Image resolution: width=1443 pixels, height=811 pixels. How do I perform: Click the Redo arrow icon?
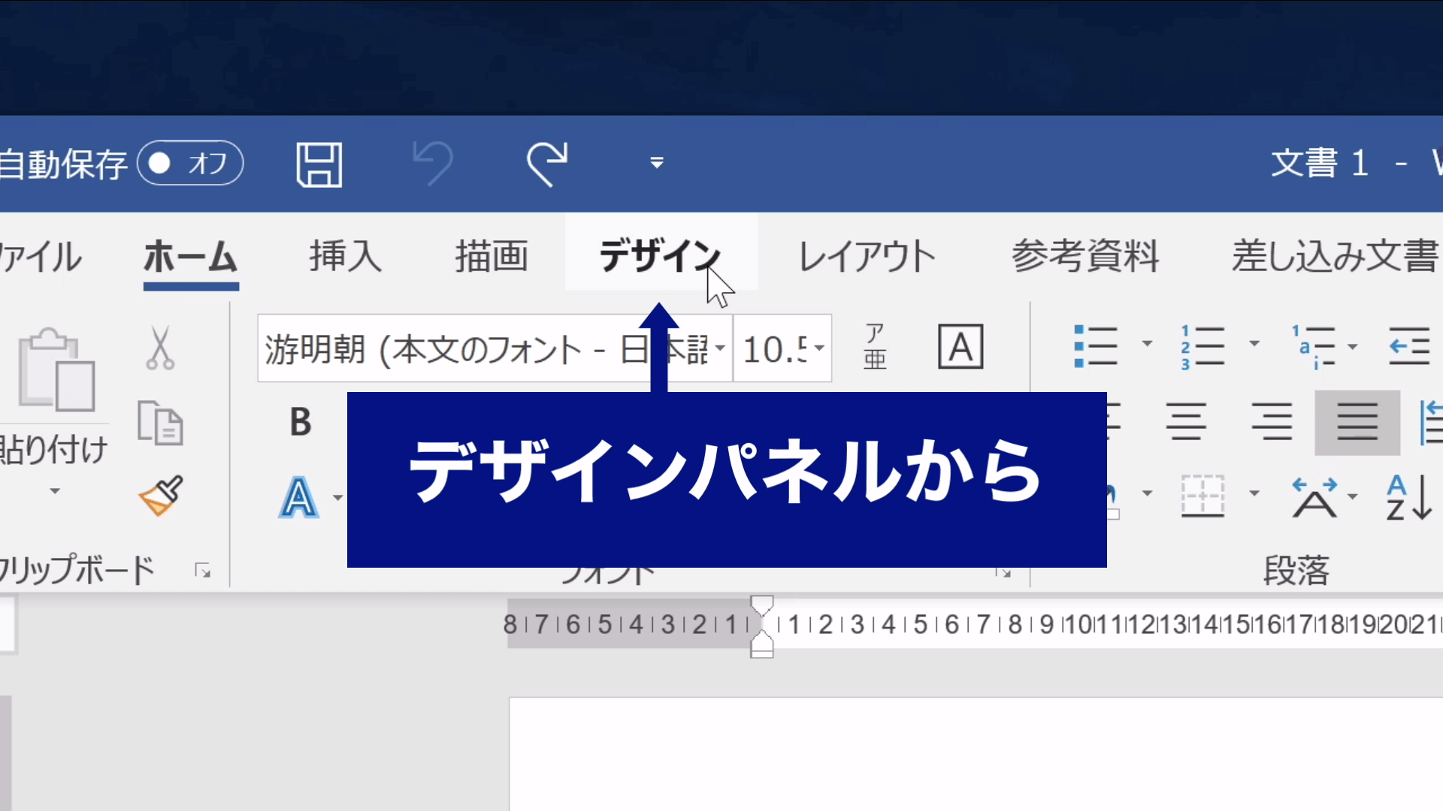[547, 163]
